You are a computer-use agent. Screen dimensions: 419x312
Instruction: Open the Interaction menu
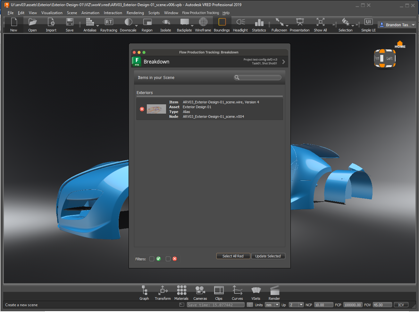[x=113, y=13]
